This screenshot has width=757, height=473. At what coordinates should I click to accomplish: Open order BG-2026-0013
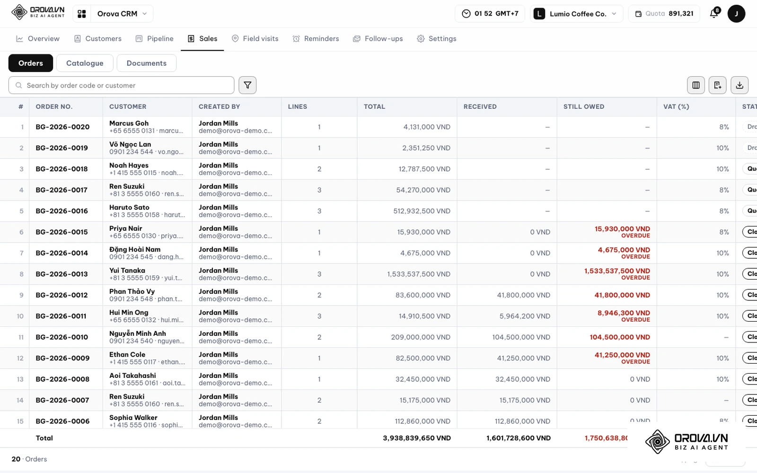point(62,274)
